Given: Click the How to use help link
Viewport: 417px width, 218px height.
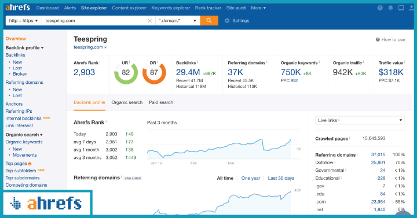Looking at the screenshot, I should click(x=390, y=39).
